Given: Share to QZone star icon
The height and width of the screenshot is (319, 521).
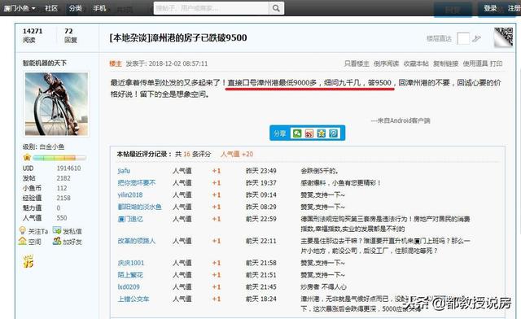Looking at the screenshot, I should tap(322, 133).
